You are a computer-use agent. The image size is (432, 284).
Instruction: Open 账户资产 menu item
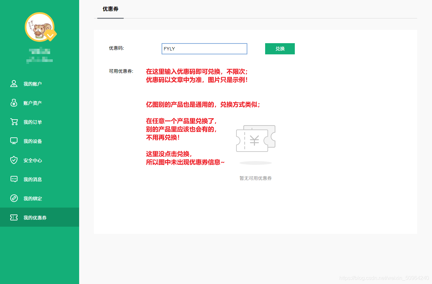tap(40, 103)
